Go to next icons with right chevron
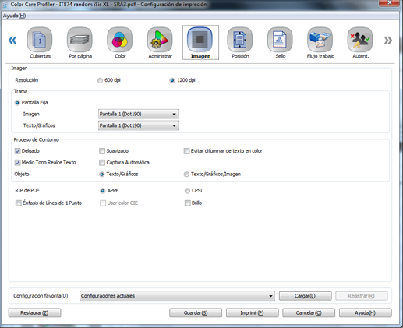The height and width of the screenshot is (328, 403). (388, 41)
